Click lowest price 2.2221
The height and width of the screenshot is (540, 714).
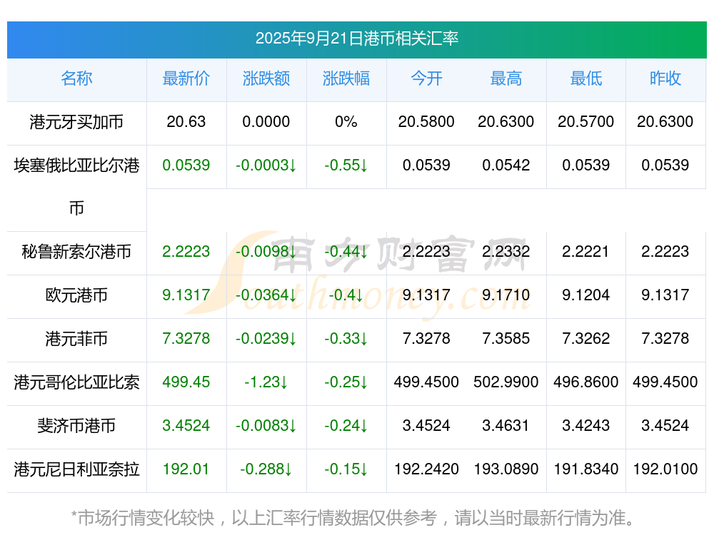point(585,252)
